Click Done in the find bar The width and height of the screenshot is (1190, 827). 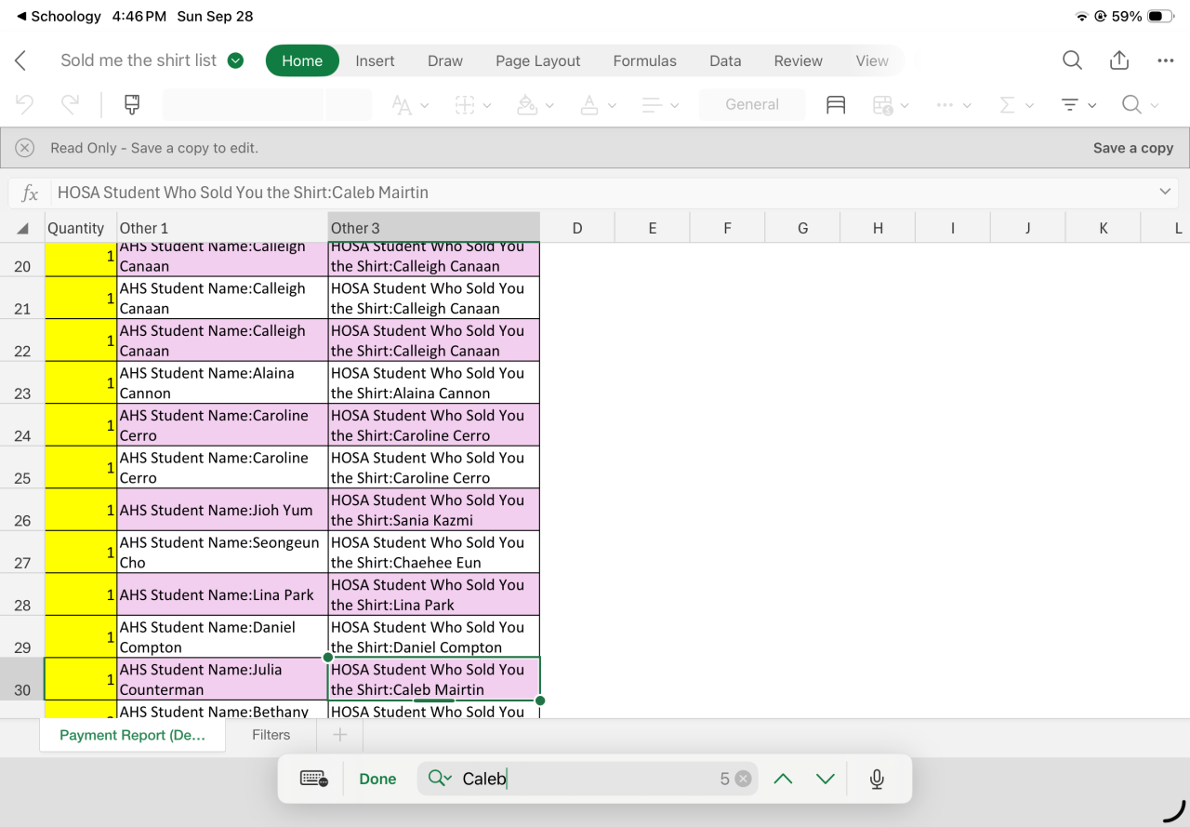377,779
